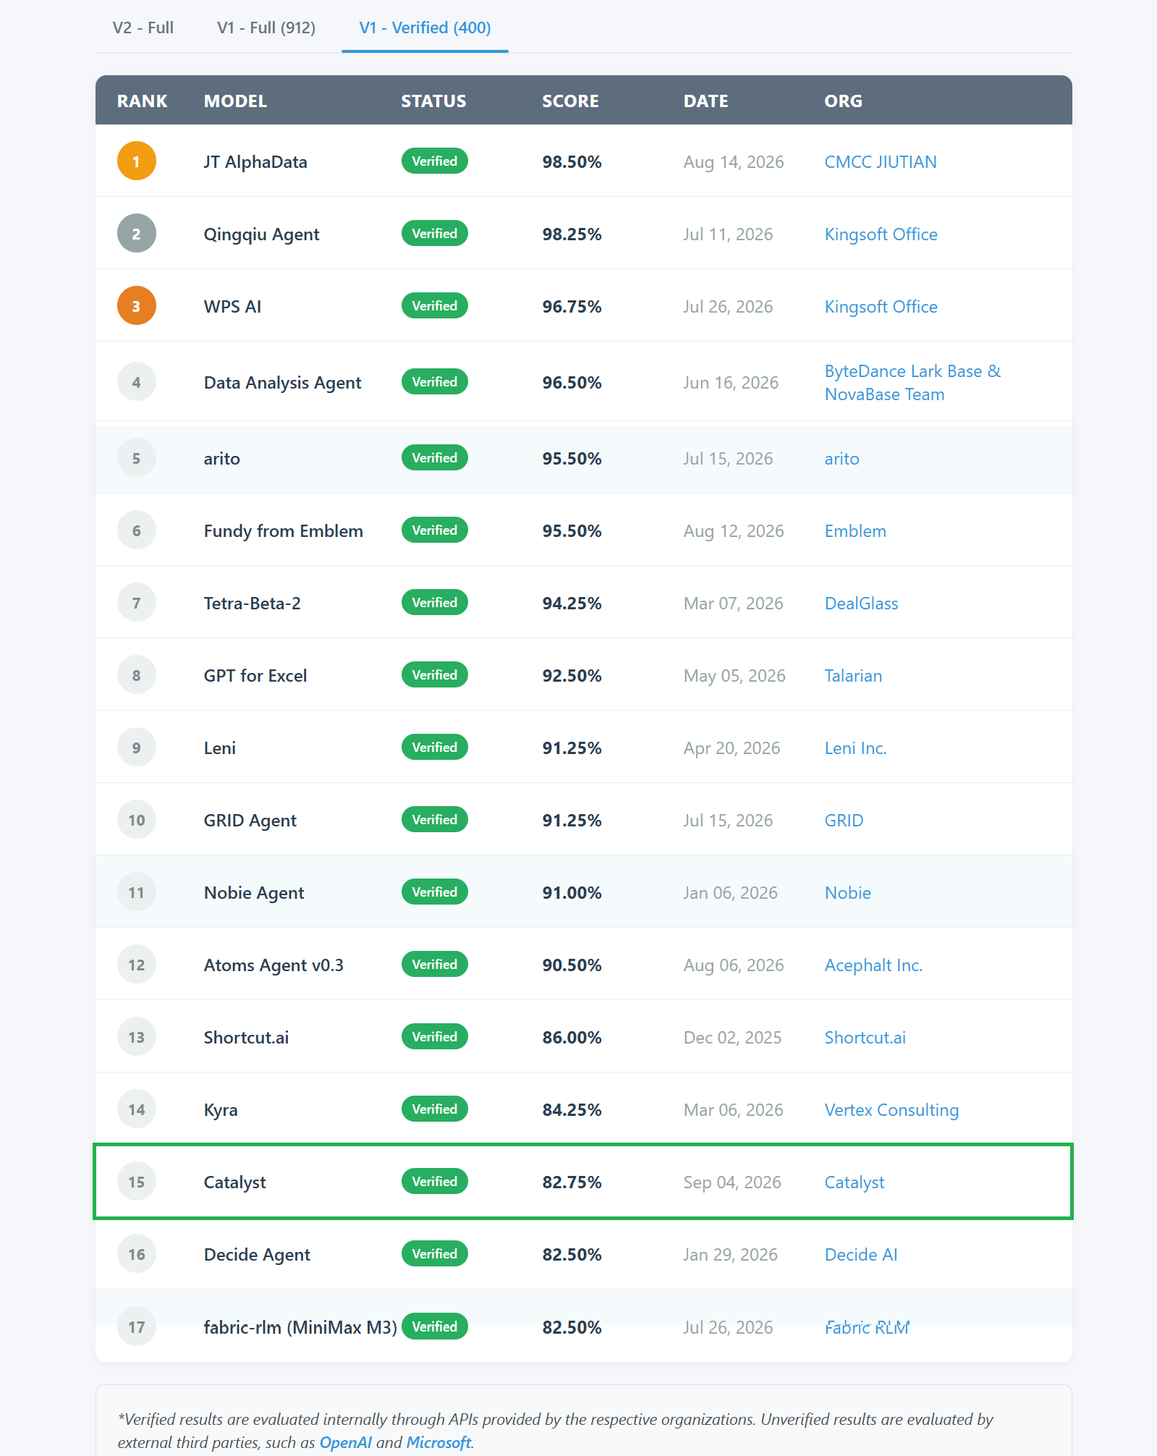Click the RANK column header
The height and width of the screenshot is (1456, 1157).
pos(143,101)
